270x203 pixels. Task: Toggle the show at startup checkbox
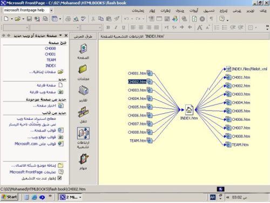[x=60, y=178]
